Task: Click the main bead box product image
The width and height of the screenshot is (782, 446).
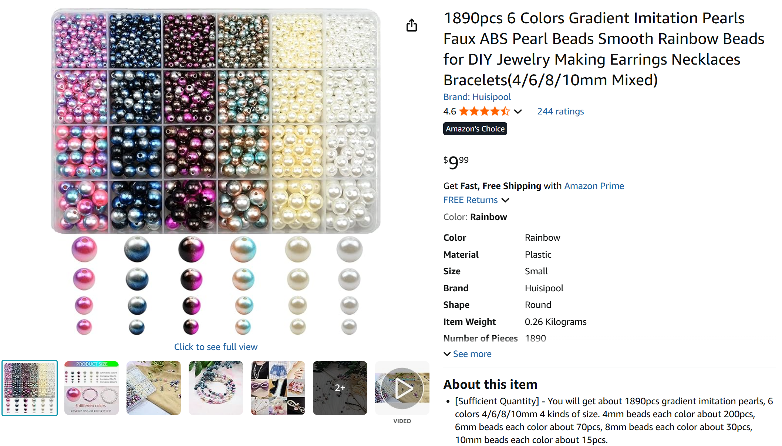Action: 216,122
